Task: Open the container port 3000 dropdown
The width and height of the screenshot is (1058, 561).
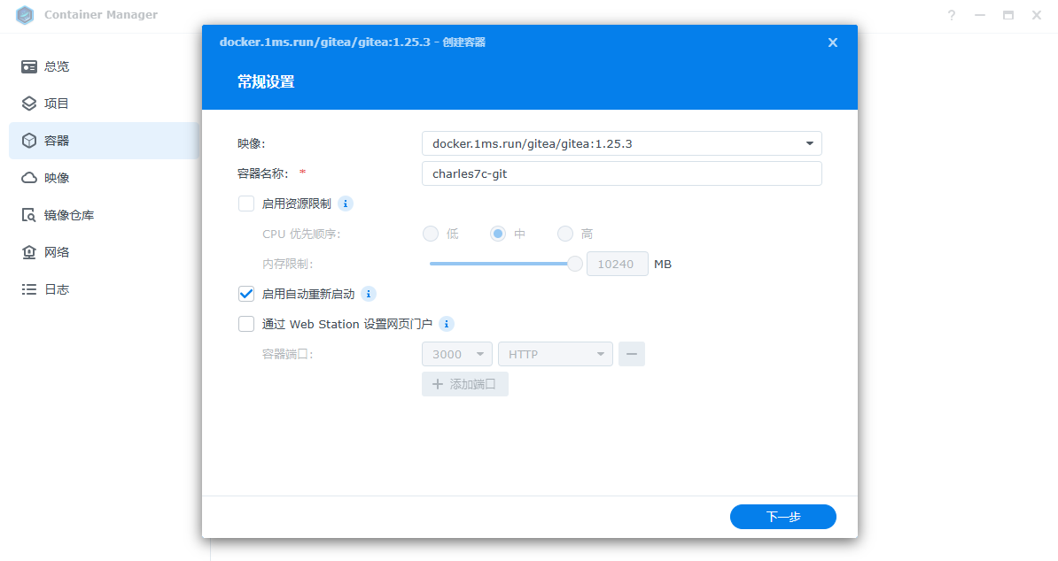Action: [x=457, y=354]
